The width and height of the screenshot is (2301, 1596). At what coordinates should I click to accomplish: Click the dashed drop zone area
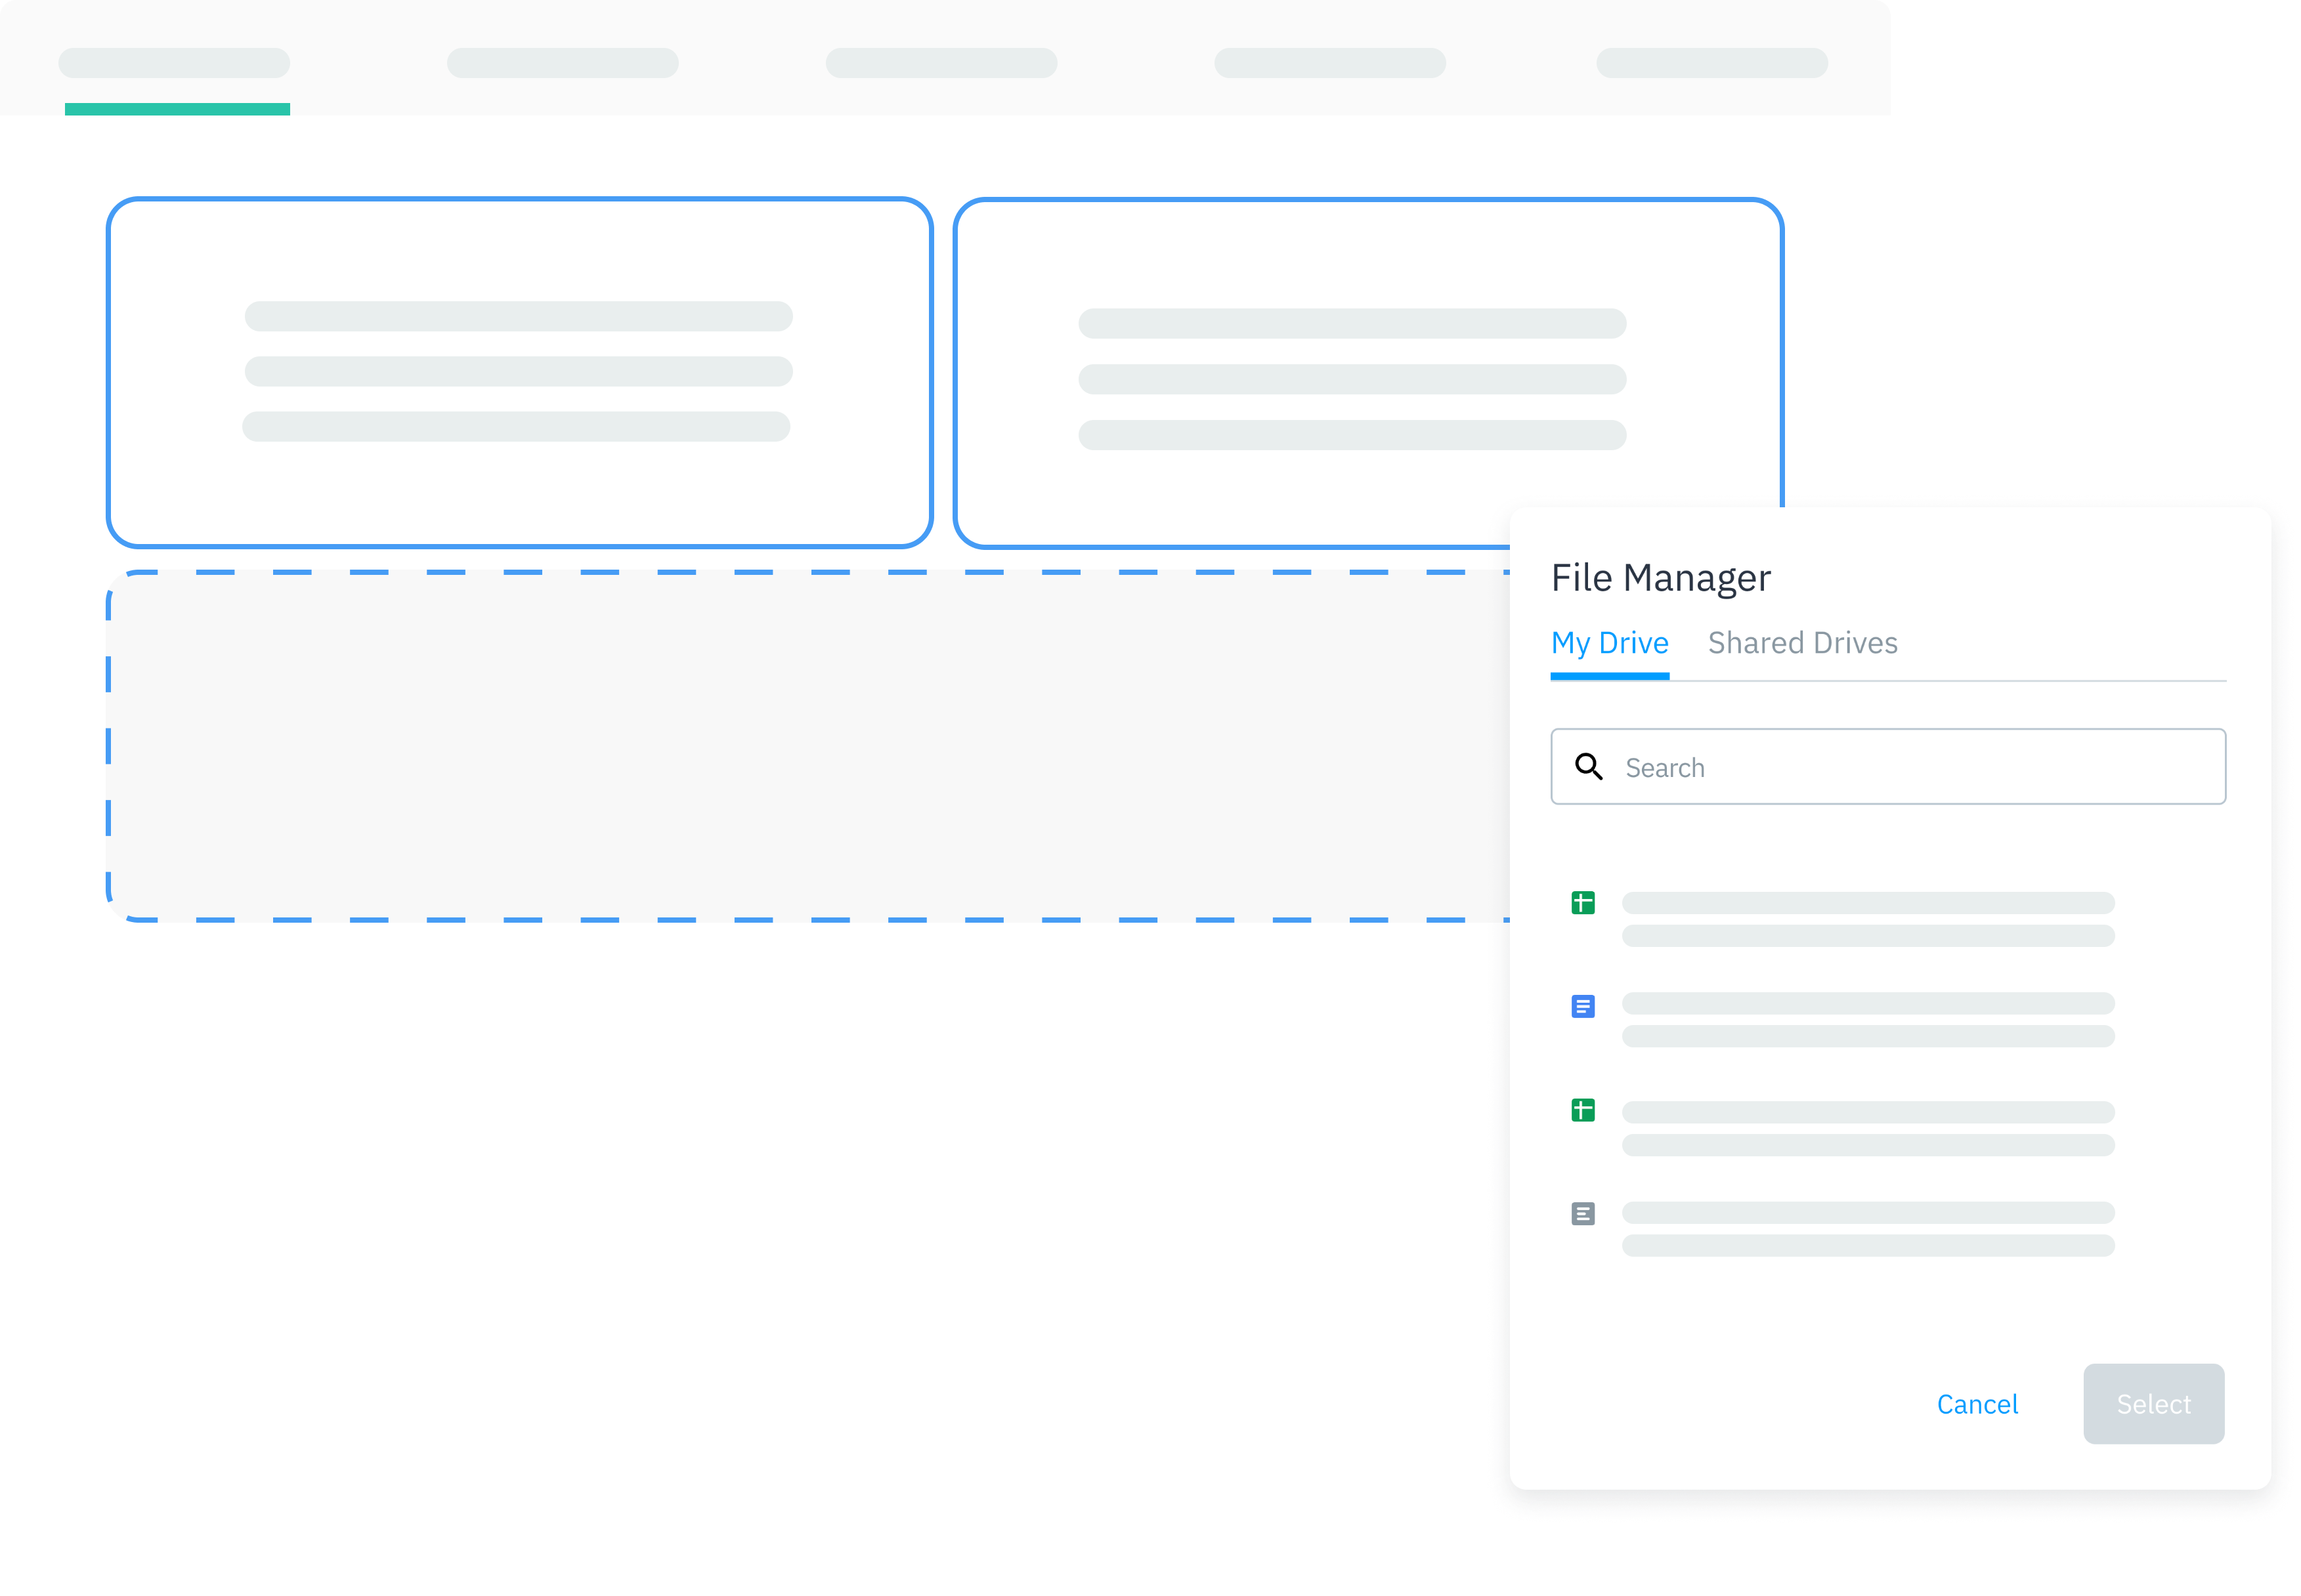806,746
